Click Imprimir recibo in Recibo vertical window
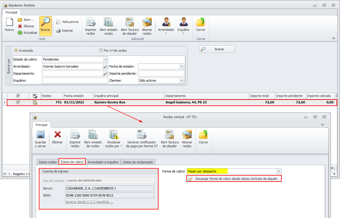The height and width of the screenshot is (218, 340). pyautogui.click(x=75, y=139)
